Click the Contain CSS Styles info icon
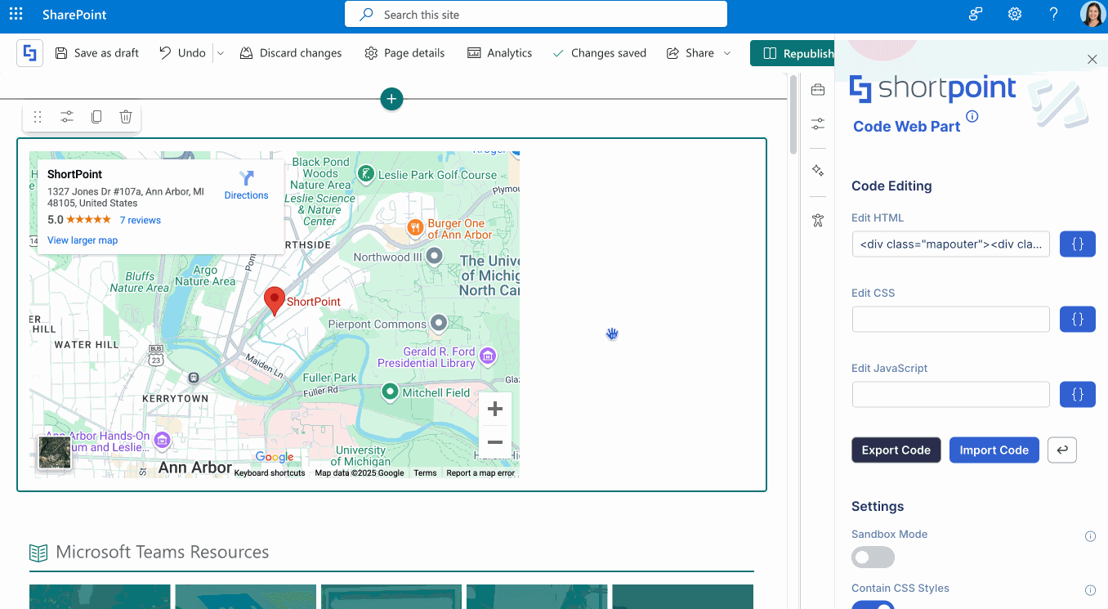This screenshot has width=1108, height=609. [x=1090, y=590]
